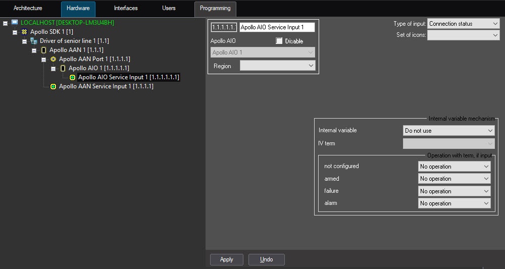Click the Driver of senior line icon
This screenshot has width=505, height=269.
point(34,41)
